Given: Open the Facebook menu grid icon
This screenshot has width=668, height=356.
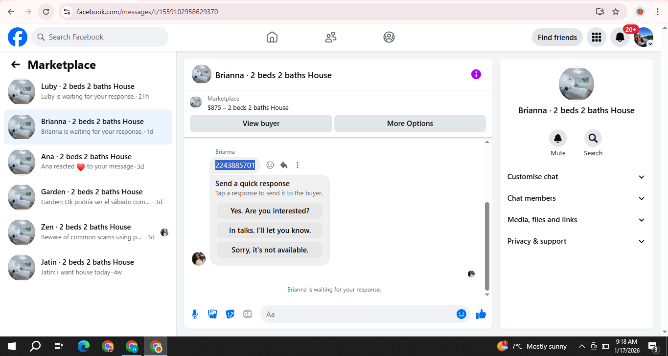Looking at the screenshot, I should click(596, 37).
